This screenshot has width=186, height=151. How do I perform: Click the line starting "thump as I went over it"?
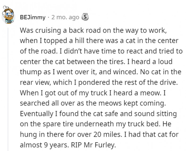(101, 72)
